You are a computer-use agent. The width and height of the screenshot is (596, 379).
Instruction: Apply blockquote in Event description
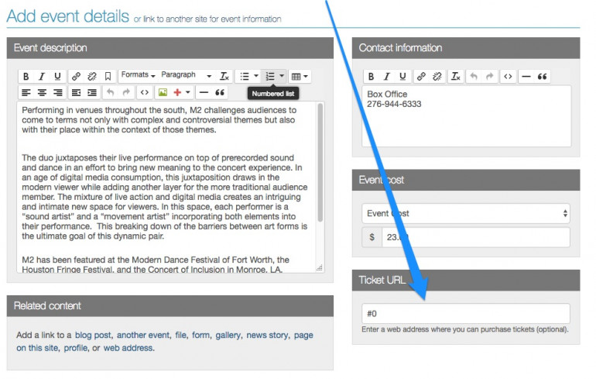220,92
